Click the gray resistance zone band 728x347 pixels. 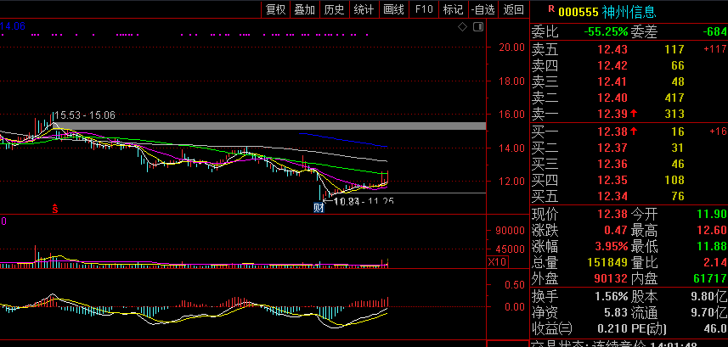tap(271, 126)
